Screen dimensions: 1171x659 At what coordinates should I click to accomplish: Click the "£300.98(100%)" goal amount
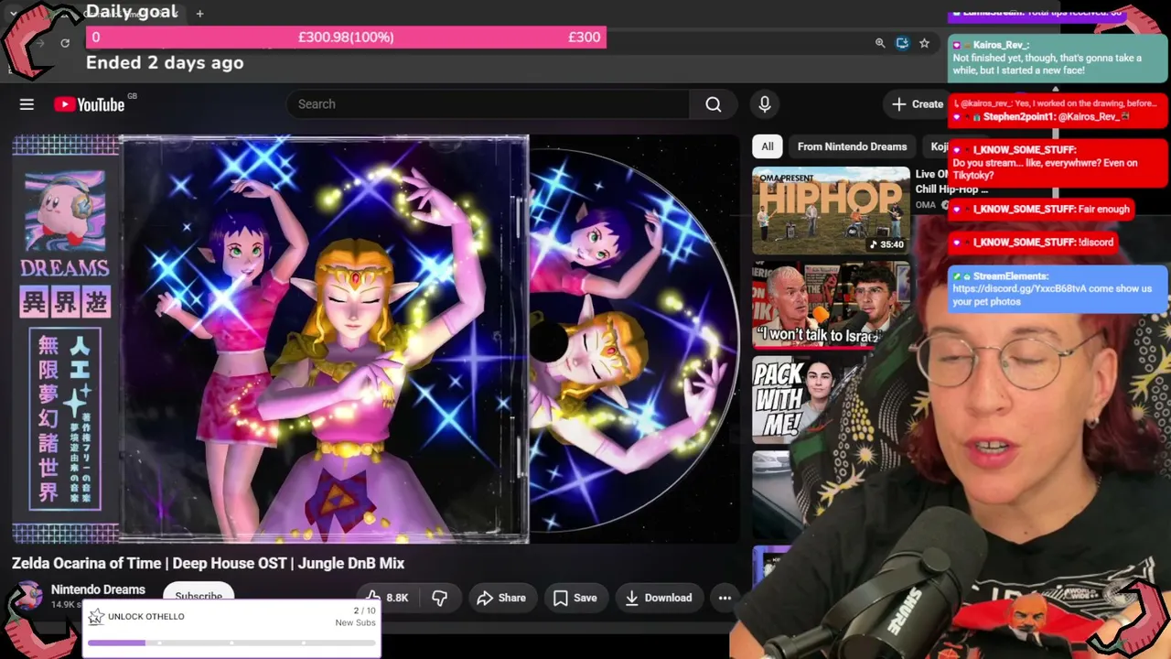(x=346, y=38)
